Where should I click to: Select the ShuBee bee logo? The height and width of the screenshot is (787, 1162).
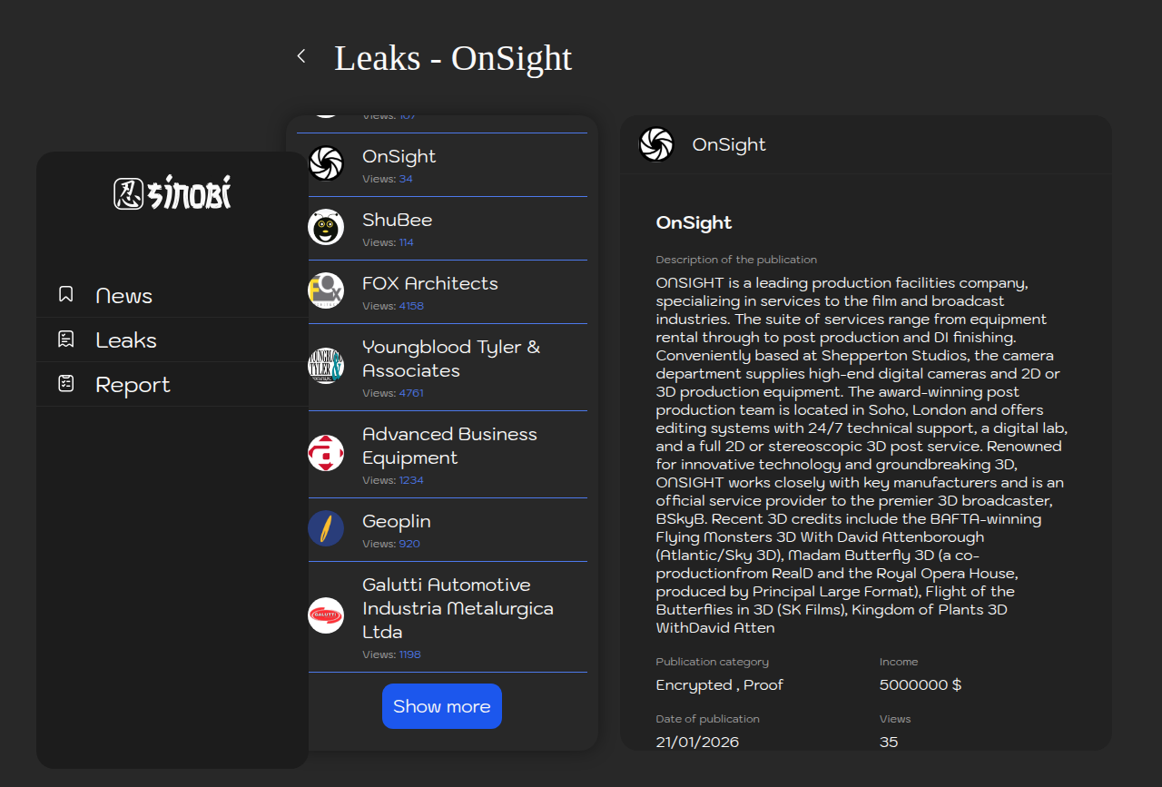(326, 227)
